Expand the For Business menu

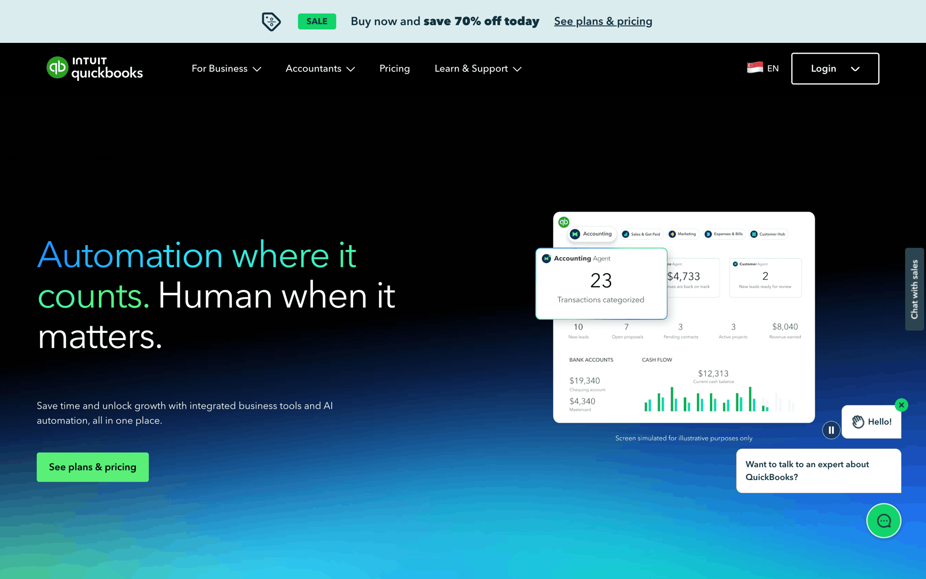click(x=226, y=69)
